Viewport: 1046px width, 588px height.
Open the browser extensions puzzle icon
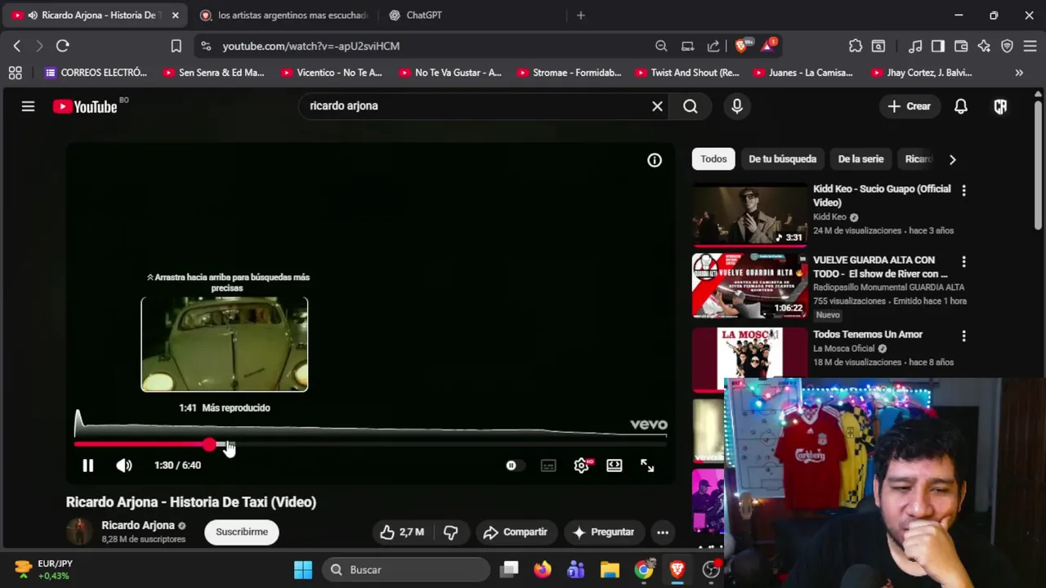tap(856, 47)
